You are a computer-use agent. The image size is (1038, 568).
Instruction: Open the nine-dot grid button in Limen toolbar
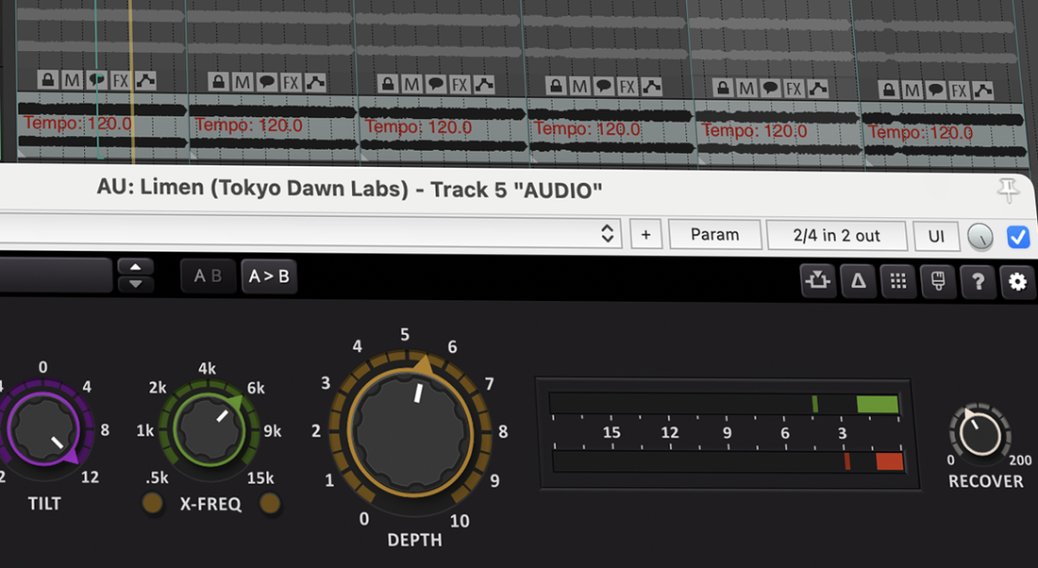(x=898, y=280)
